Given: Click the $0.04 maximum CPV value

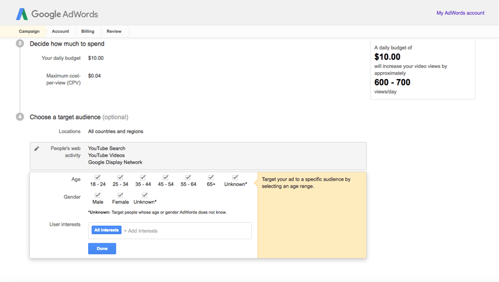Looking at the screenshot, I should (x=95, y=76).
